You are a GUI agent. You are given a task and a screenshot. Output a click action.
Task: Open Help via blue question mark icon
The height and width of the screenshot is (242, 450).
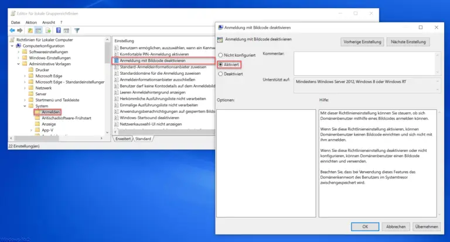(58, 30)
